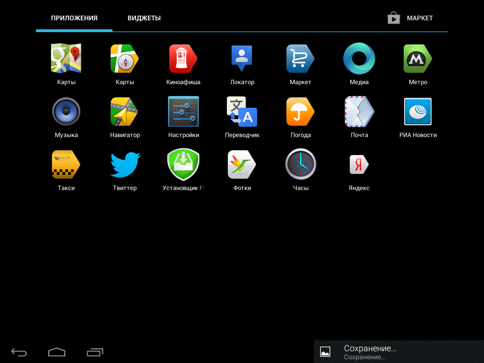Open Yandex Карты app with compass icon

tap(125, 58)
